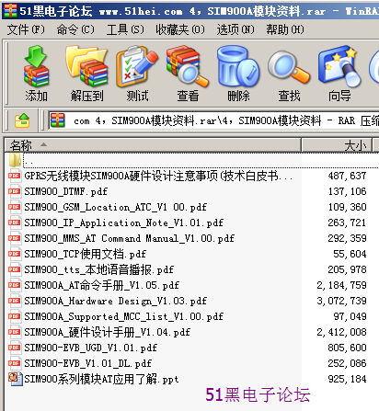Open the 文件(F) menu

[26, 29]
